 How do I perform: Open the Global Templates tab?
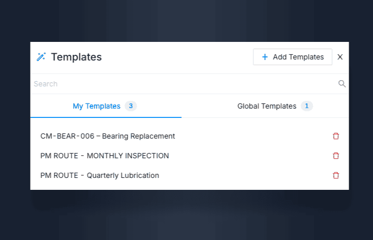pyautogui.click(x=267, y=106)
